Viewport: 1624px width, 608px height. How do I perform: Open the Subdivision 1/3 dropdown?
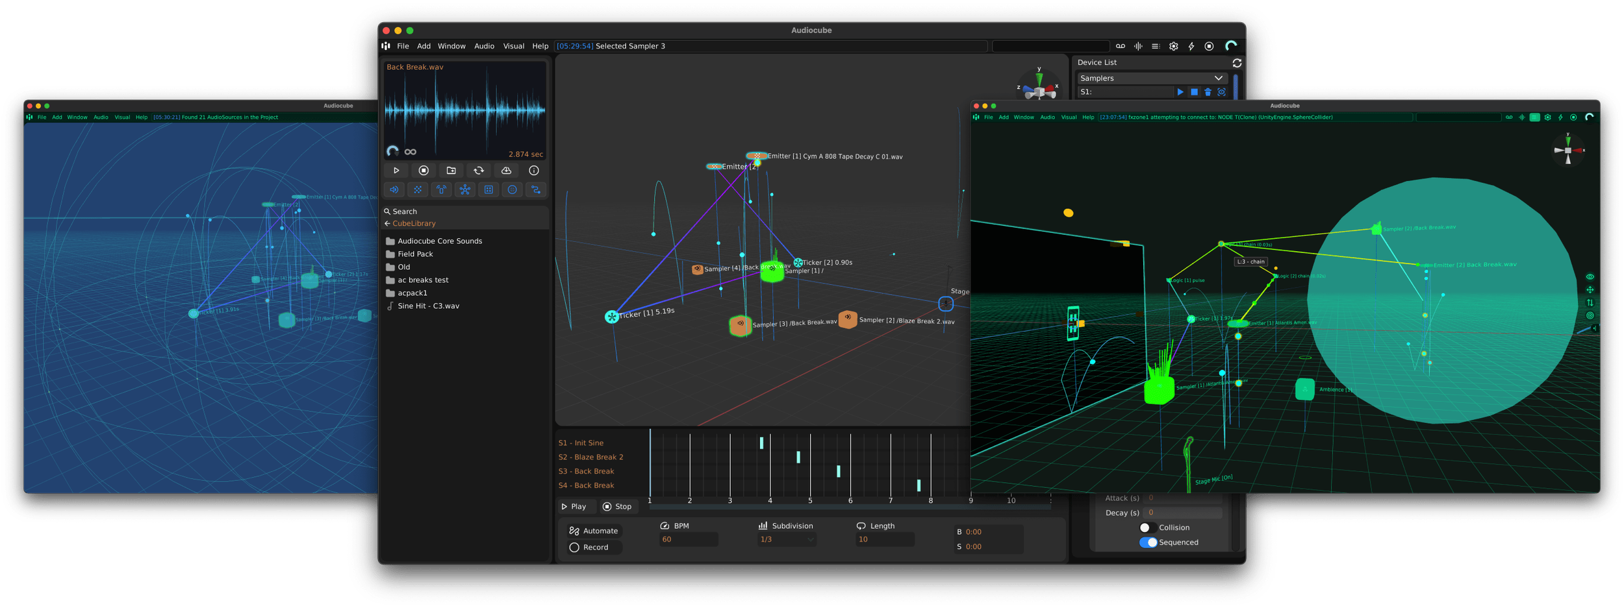coord(786,539)
